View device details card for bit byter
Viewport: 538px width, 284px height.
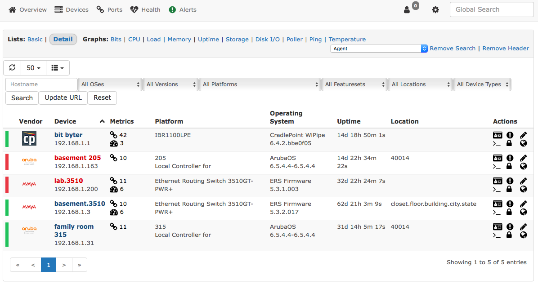[498, 135]
